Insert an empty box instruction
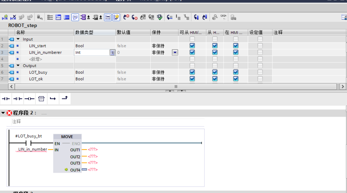Image resolution: width=347 pixels, height=193 pixels. [x=41, y=99]
